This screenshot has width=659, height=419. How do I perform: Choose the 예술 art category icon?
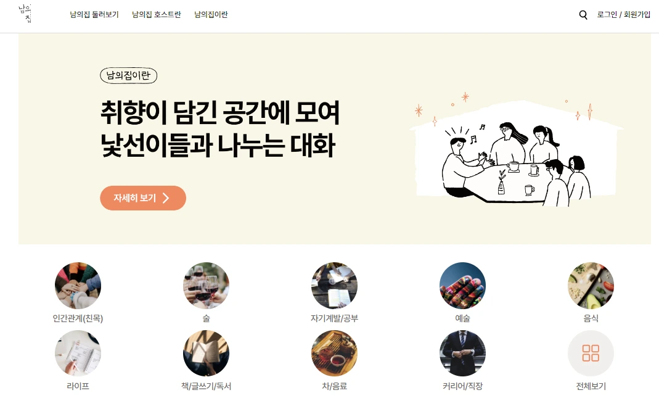pos(462,286)
